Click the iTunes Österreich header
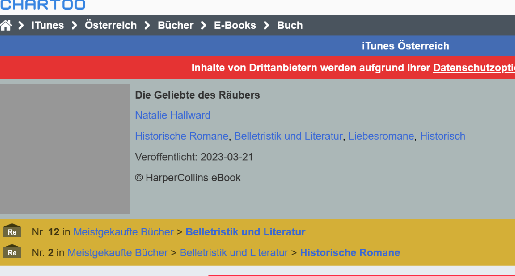The width and height of the screenshot is (515, 276). [x=405, y=46]
